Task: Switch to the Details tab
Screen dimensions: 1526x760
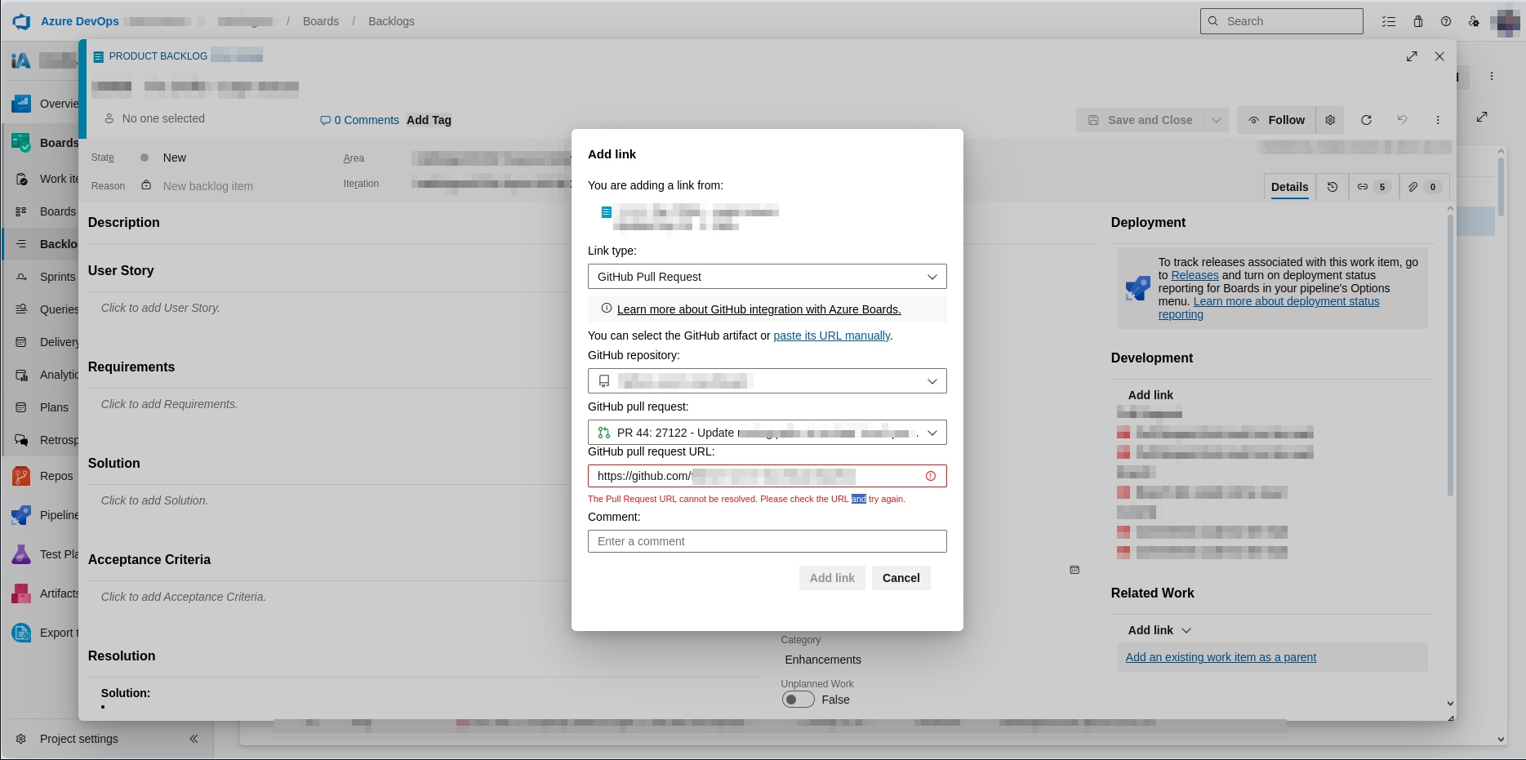Action: click(x=1290, y=187)
